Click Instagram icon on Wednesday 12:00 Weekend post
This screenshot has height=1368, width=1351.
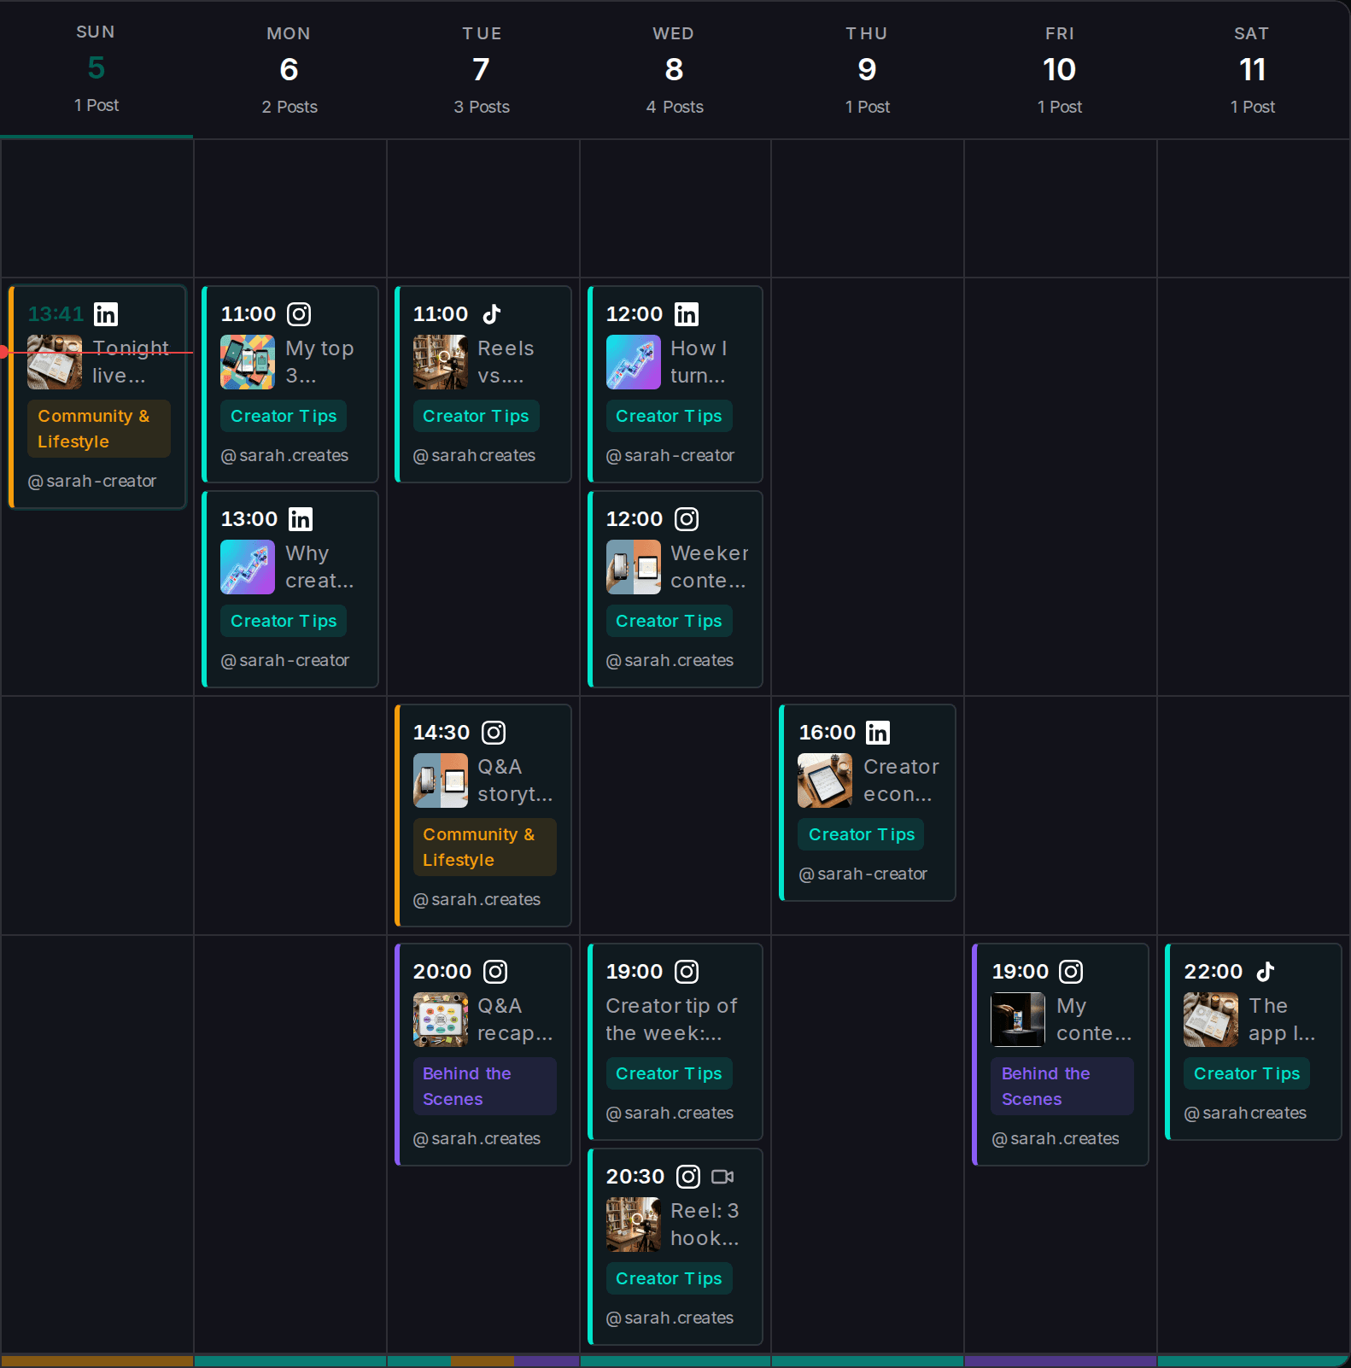[x=687, y=519]
